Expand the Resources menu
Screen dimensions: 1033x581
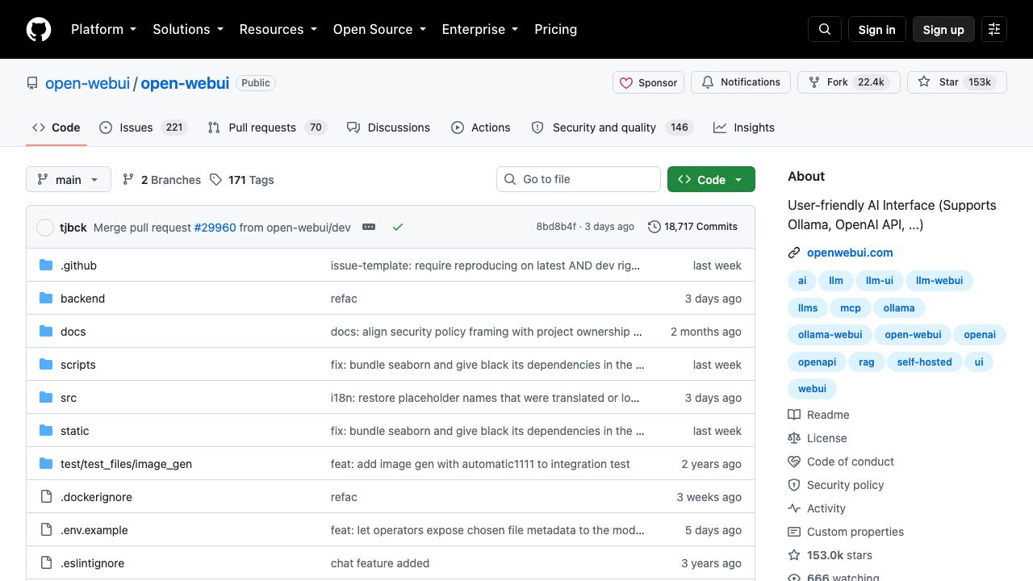pyautogui.click(x=279, y=29)
